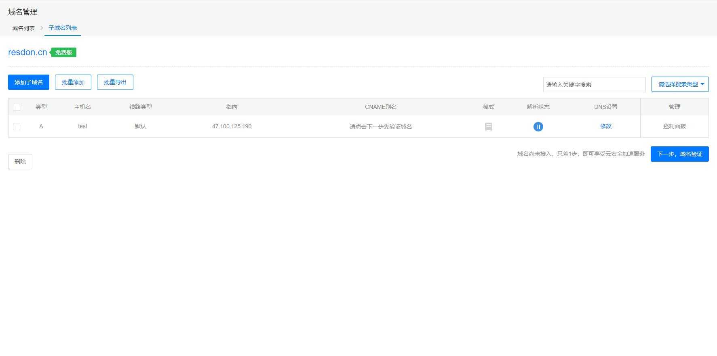Click the test hostname cell

pos(82,126)
